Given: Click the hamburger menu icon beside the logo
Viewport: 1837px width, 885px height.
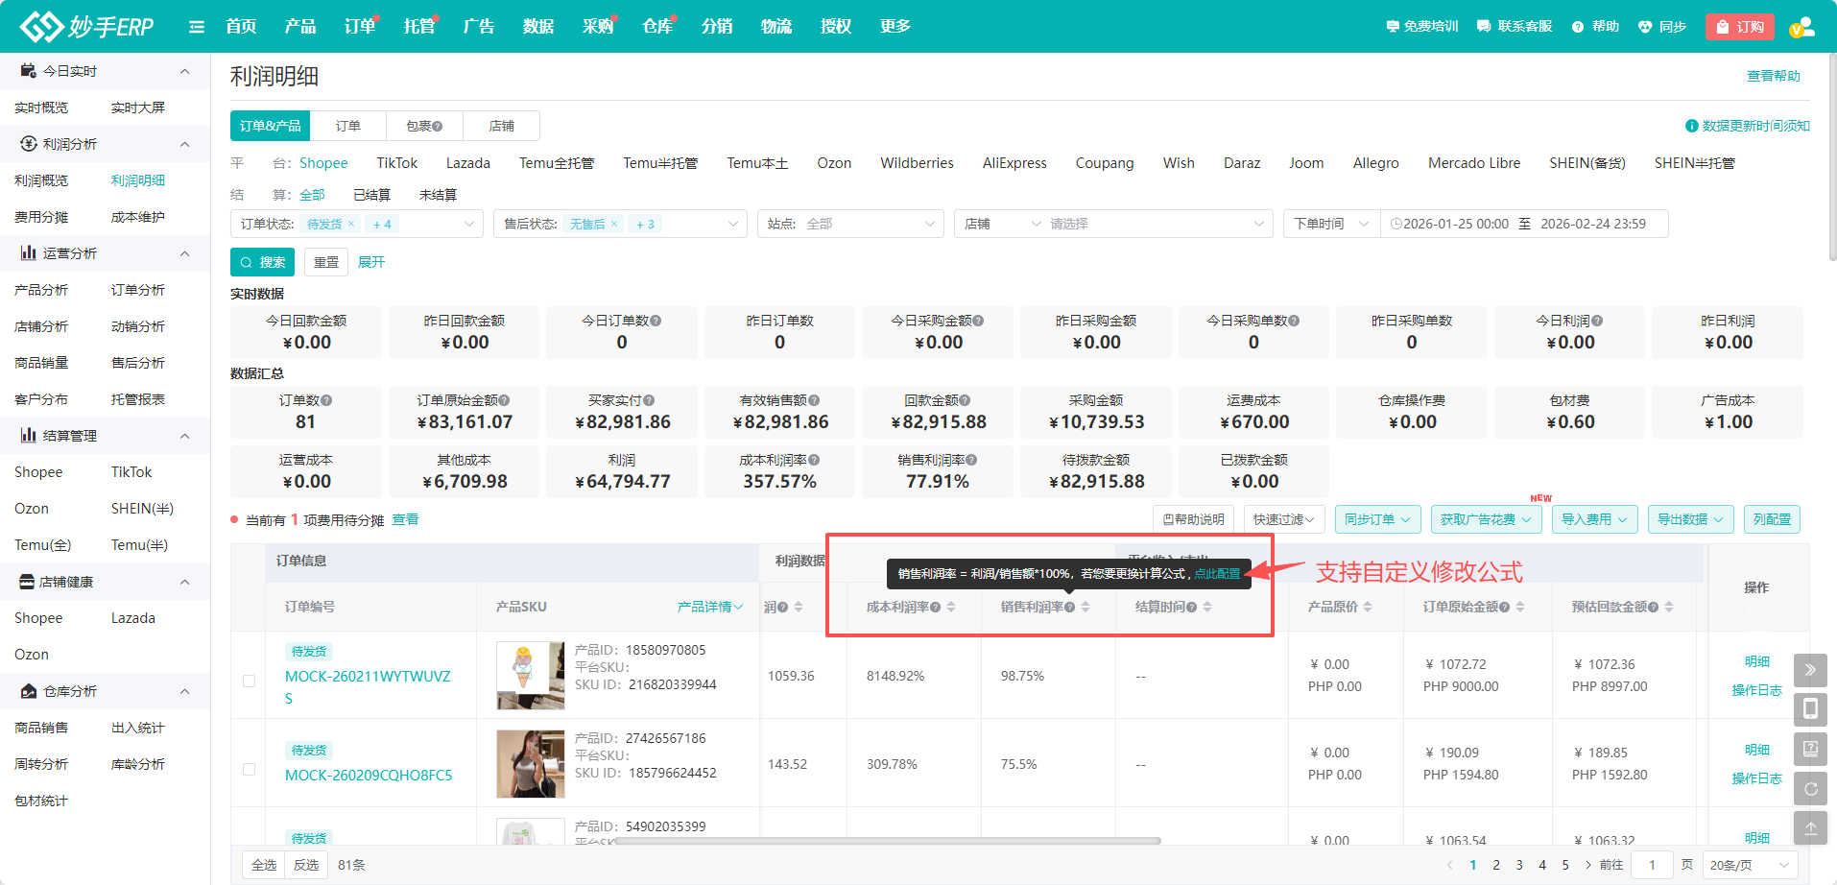Looking at the screenshot, I should point(197,27).
